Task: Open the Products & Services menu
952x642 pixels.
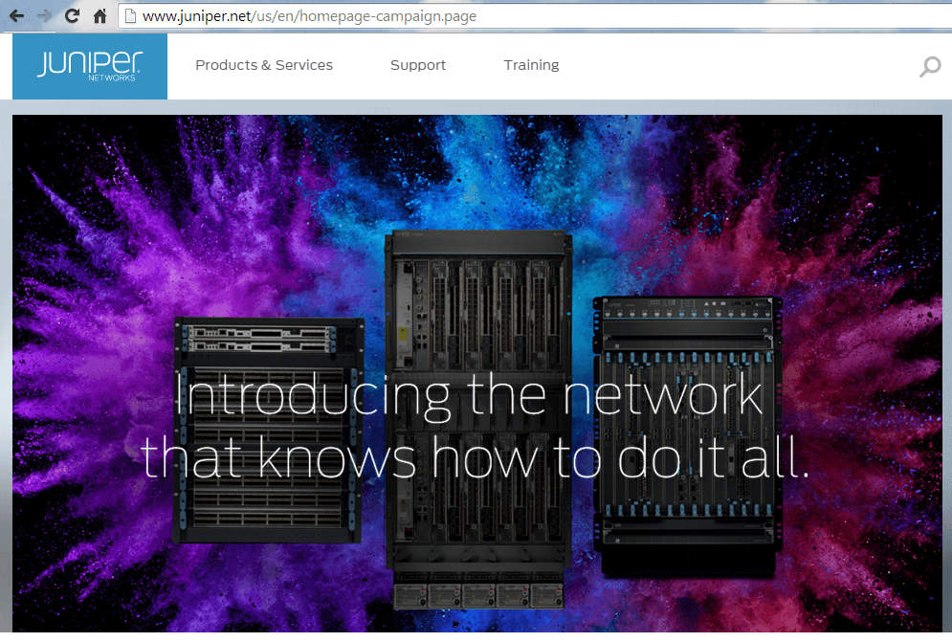Action: click(x=264, y=65)
